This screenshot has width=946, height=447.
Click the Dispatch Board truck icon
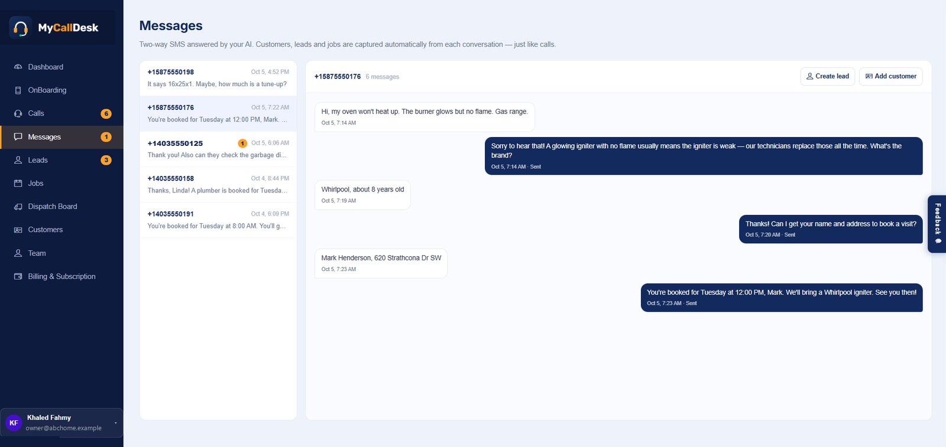[18, 207]
